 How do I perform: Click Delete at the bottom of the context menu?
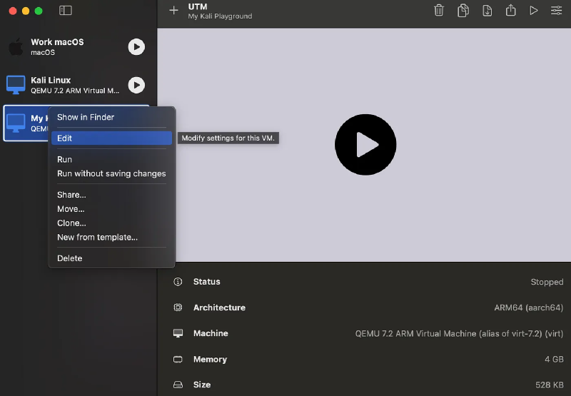click(70, 258)
